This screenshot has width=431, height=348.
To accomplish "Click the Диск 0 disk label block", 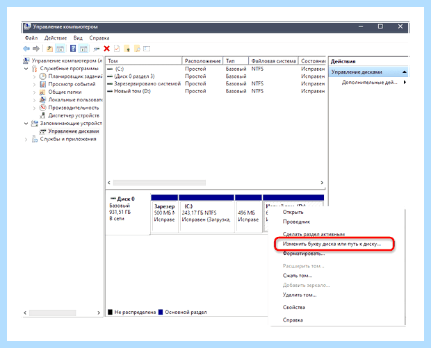I will [128, 214].
